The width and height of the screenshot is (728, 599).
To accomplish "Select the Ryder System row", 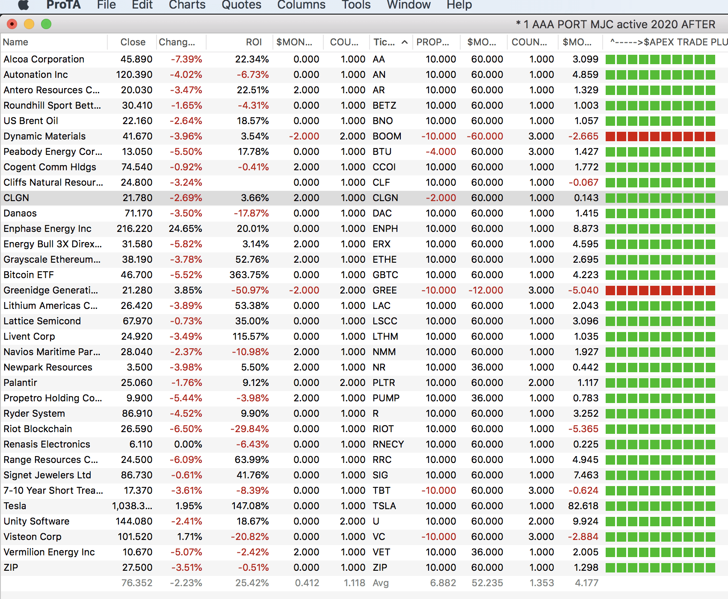I will [364, 414].
